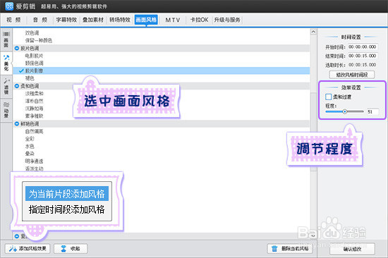388x258 pixels.
Task: Click the 确认修改 button
Action: pyautogui.click(x=352, y=249)
